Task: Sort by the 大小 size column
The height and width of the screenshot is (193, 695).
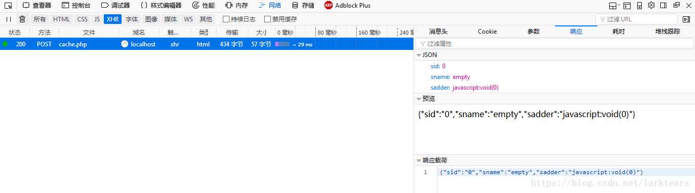Action: pos(261,32)
